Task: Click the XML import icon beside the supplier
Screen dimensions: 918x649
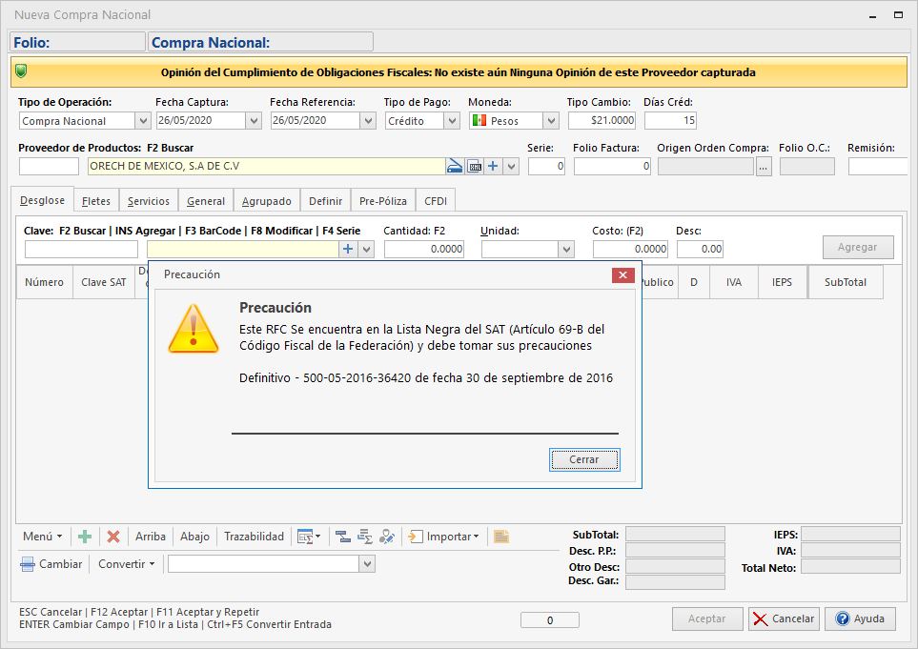Action: point(474,166)
